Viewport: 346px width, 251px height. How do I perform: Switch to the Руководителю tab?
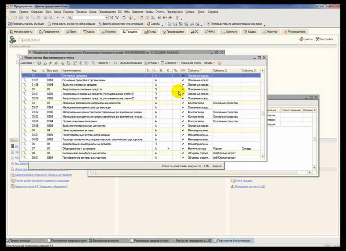(295, 32)
